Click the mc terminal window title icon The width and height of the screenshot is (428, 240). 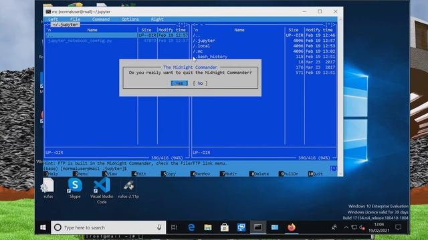coord(48,12)
